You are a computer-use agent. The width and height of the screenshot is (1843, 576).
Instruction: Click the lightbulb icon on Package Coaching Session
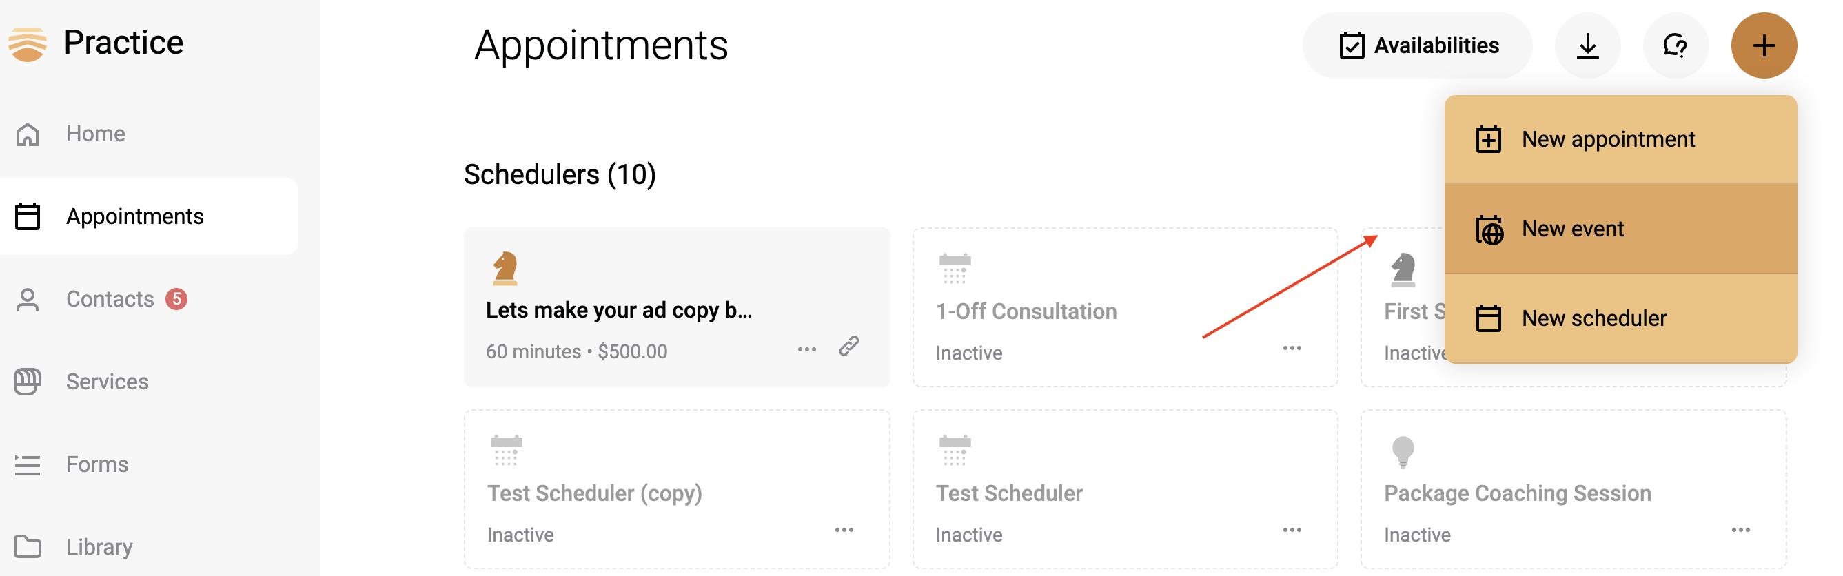pos(1403,451)
